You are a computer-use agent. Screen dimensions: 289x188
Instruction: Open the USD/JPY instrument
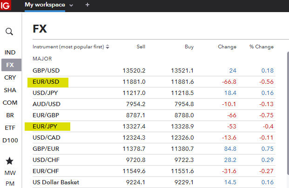tap(45, 93)
